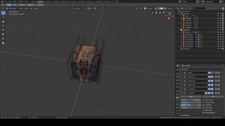Select the Cursor tool
The image size is (225, 126).
[x=3, y=17]
